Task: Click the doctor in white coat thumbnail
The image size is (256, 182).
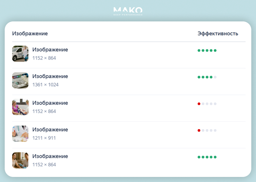Action: coord(20,133)
